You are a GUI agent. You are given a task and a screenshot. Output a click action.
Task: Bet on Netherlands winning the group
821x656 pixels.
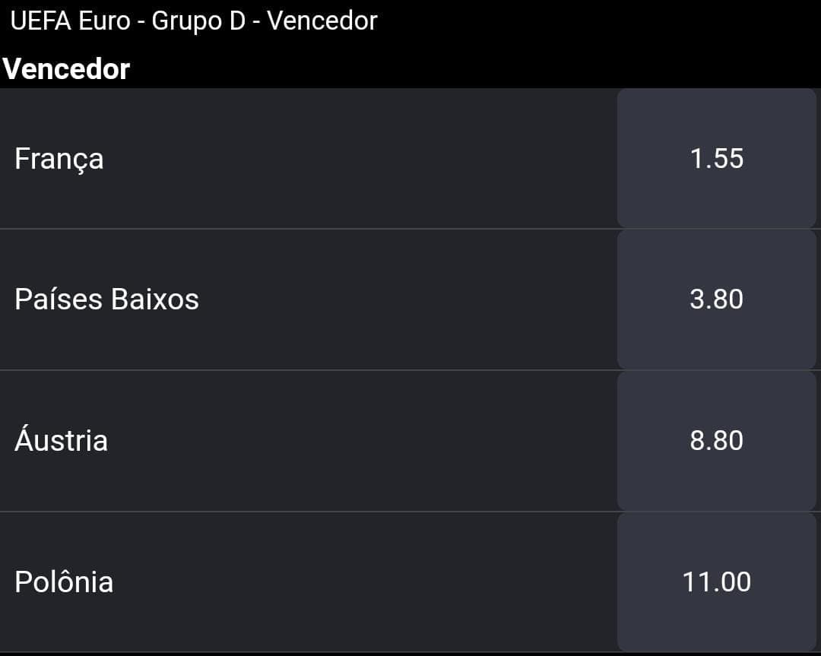click(716, 299)
